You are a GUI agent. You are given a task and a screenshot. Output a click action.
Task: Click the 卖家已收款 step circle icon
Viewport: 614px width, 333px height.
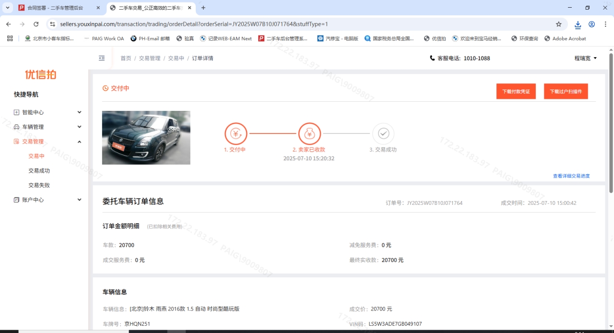click(x=309, y=134)
